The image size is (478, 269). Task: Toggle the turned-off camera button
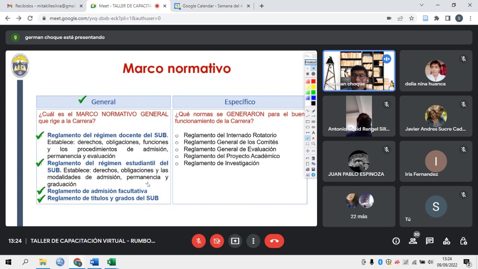pyautogui.click(x=217, y=241)
